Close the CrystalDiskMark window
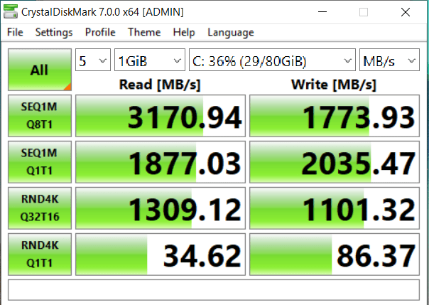 point(405,12)
